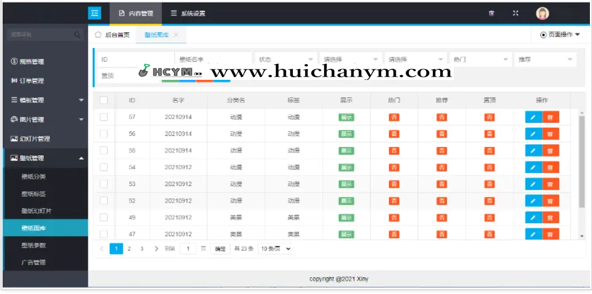Delete the row with ID 53

pos(550,185)
